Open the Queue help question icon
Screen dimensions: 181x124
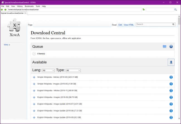pyautogui.click(x=171, y=46)
